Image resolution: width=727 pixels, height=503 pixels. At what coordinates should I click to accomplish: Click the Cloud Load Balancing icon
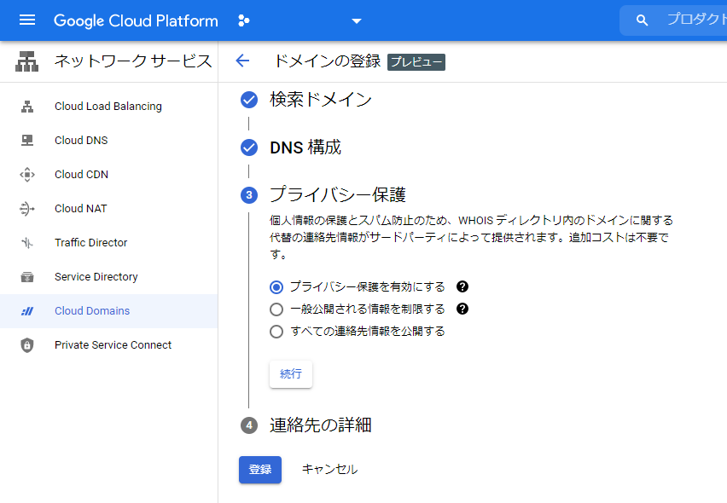[27, 107]
